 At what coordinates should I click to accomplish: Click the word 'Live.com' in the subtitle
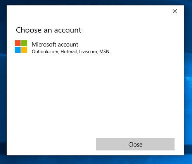click(88, 52)
